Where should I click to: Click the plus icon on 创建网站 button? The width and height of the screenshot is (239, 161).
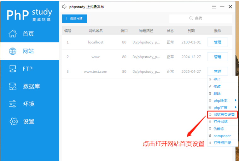click(x=66, y=18)
